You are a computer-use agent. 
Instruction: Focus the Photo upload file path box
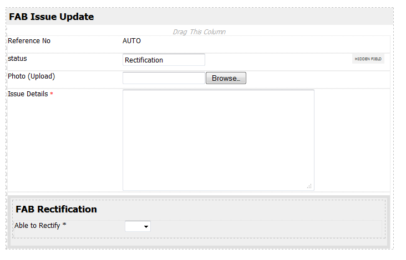tap(164, 79)
